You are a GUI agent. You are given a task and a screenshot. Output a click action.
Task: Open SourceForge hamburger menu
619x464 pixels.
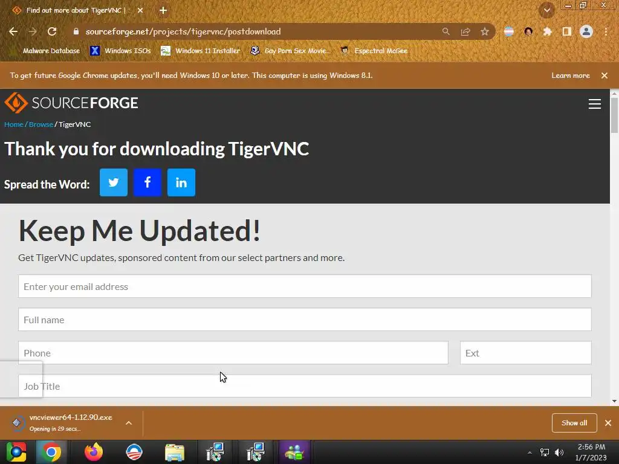pyautogui.click(x=595, y=104)
